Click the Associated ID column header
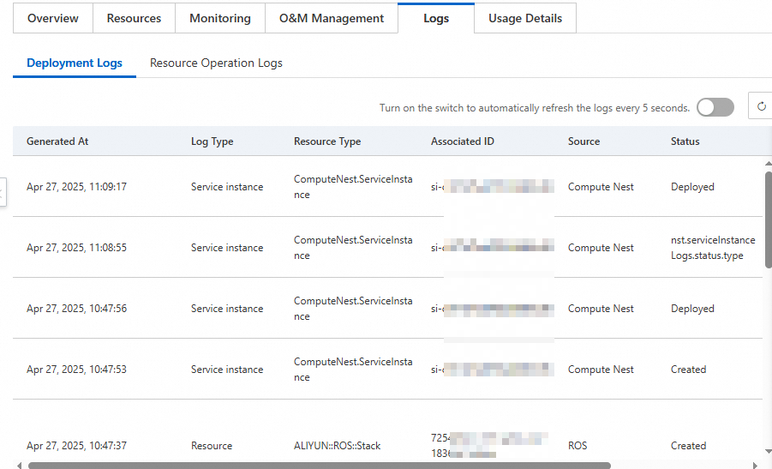Image resolution: width=772 pixels, height=469 pixels. click(x=462, y=141)
